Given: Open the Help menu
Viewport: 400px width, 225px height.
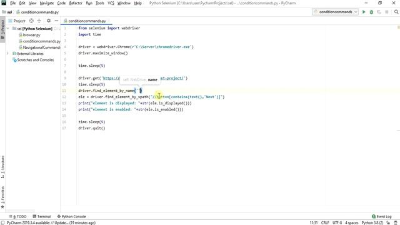Looking at the screenshot, I should (137, 3).
